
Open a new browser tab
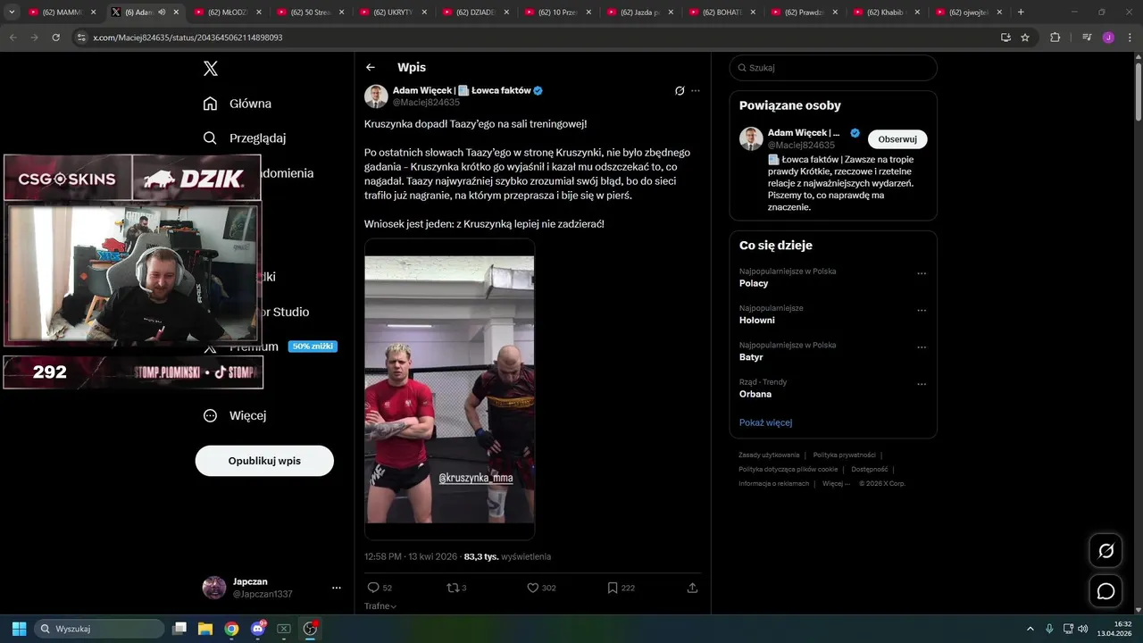[x=1021, y=13]
